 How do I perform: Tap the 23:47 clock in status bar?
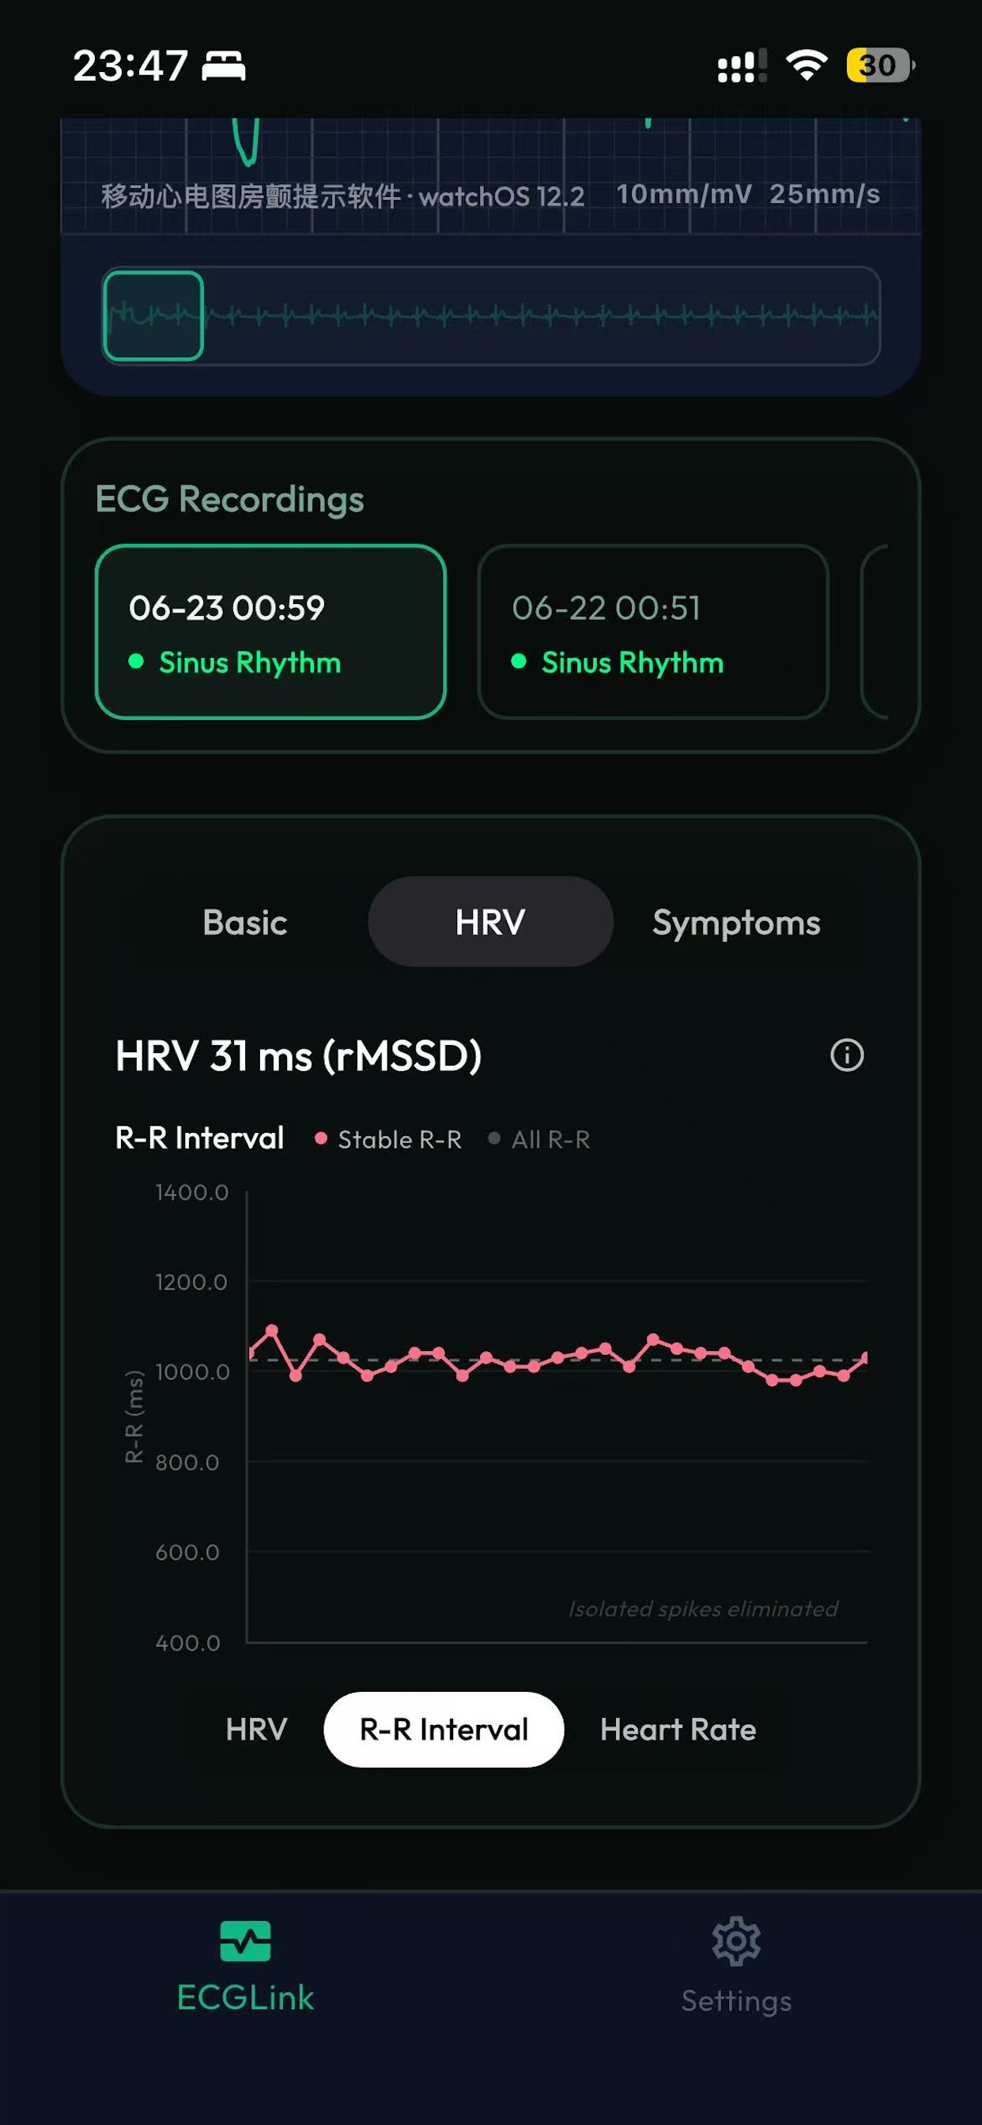point(130,65)
